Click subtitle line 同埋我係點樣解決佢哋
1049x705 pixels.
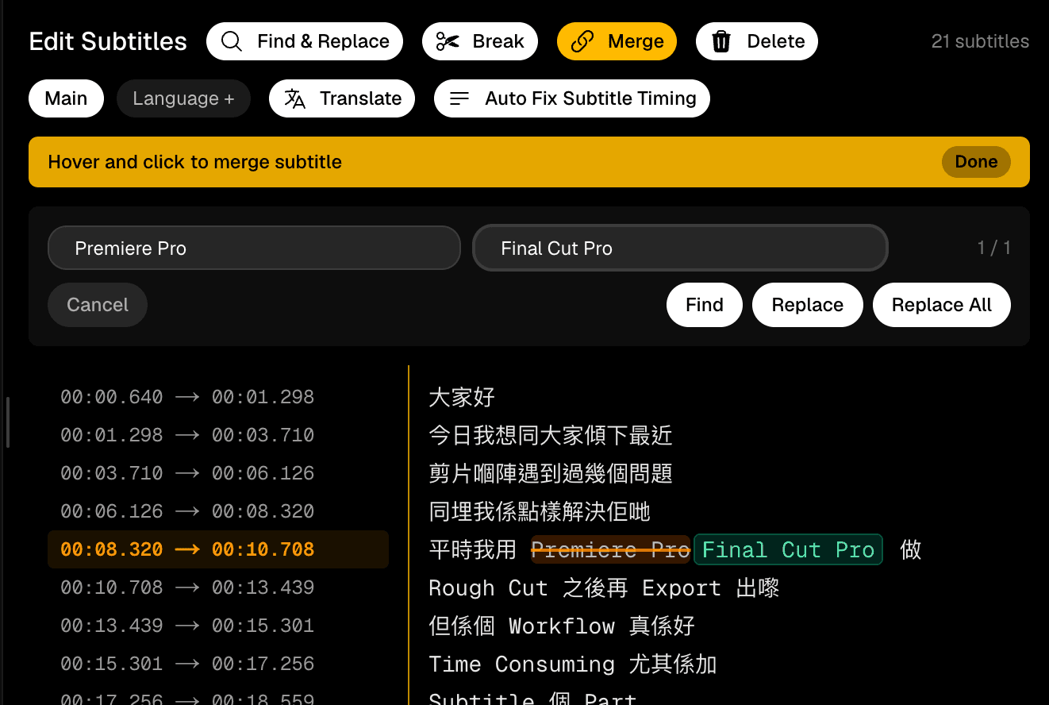[540, 511]
